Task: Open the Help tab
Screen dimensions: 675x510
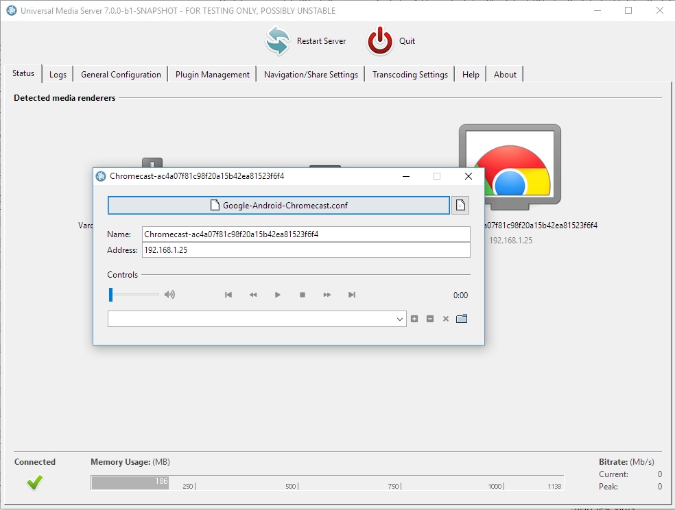Action: [x=471, y=75]
